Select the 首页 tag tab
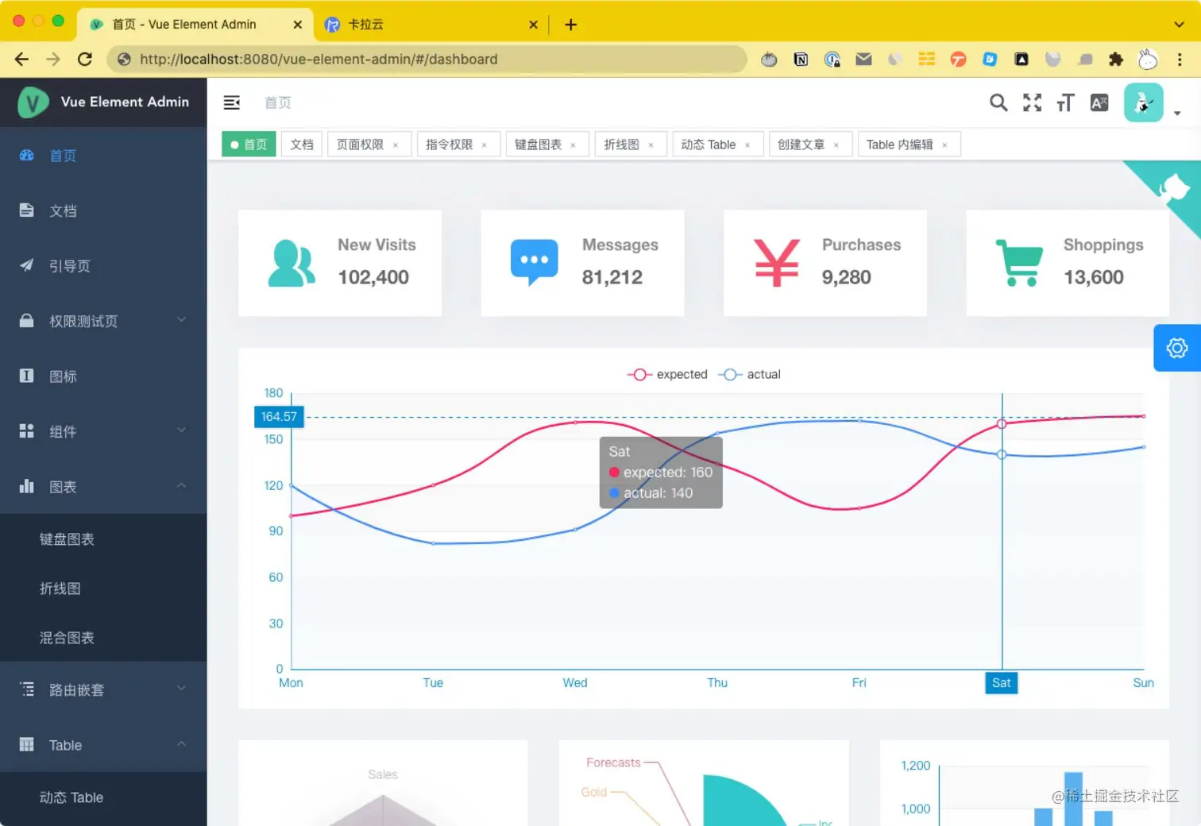The width and height of the screenshot is (1201, 826). point(249,145)
